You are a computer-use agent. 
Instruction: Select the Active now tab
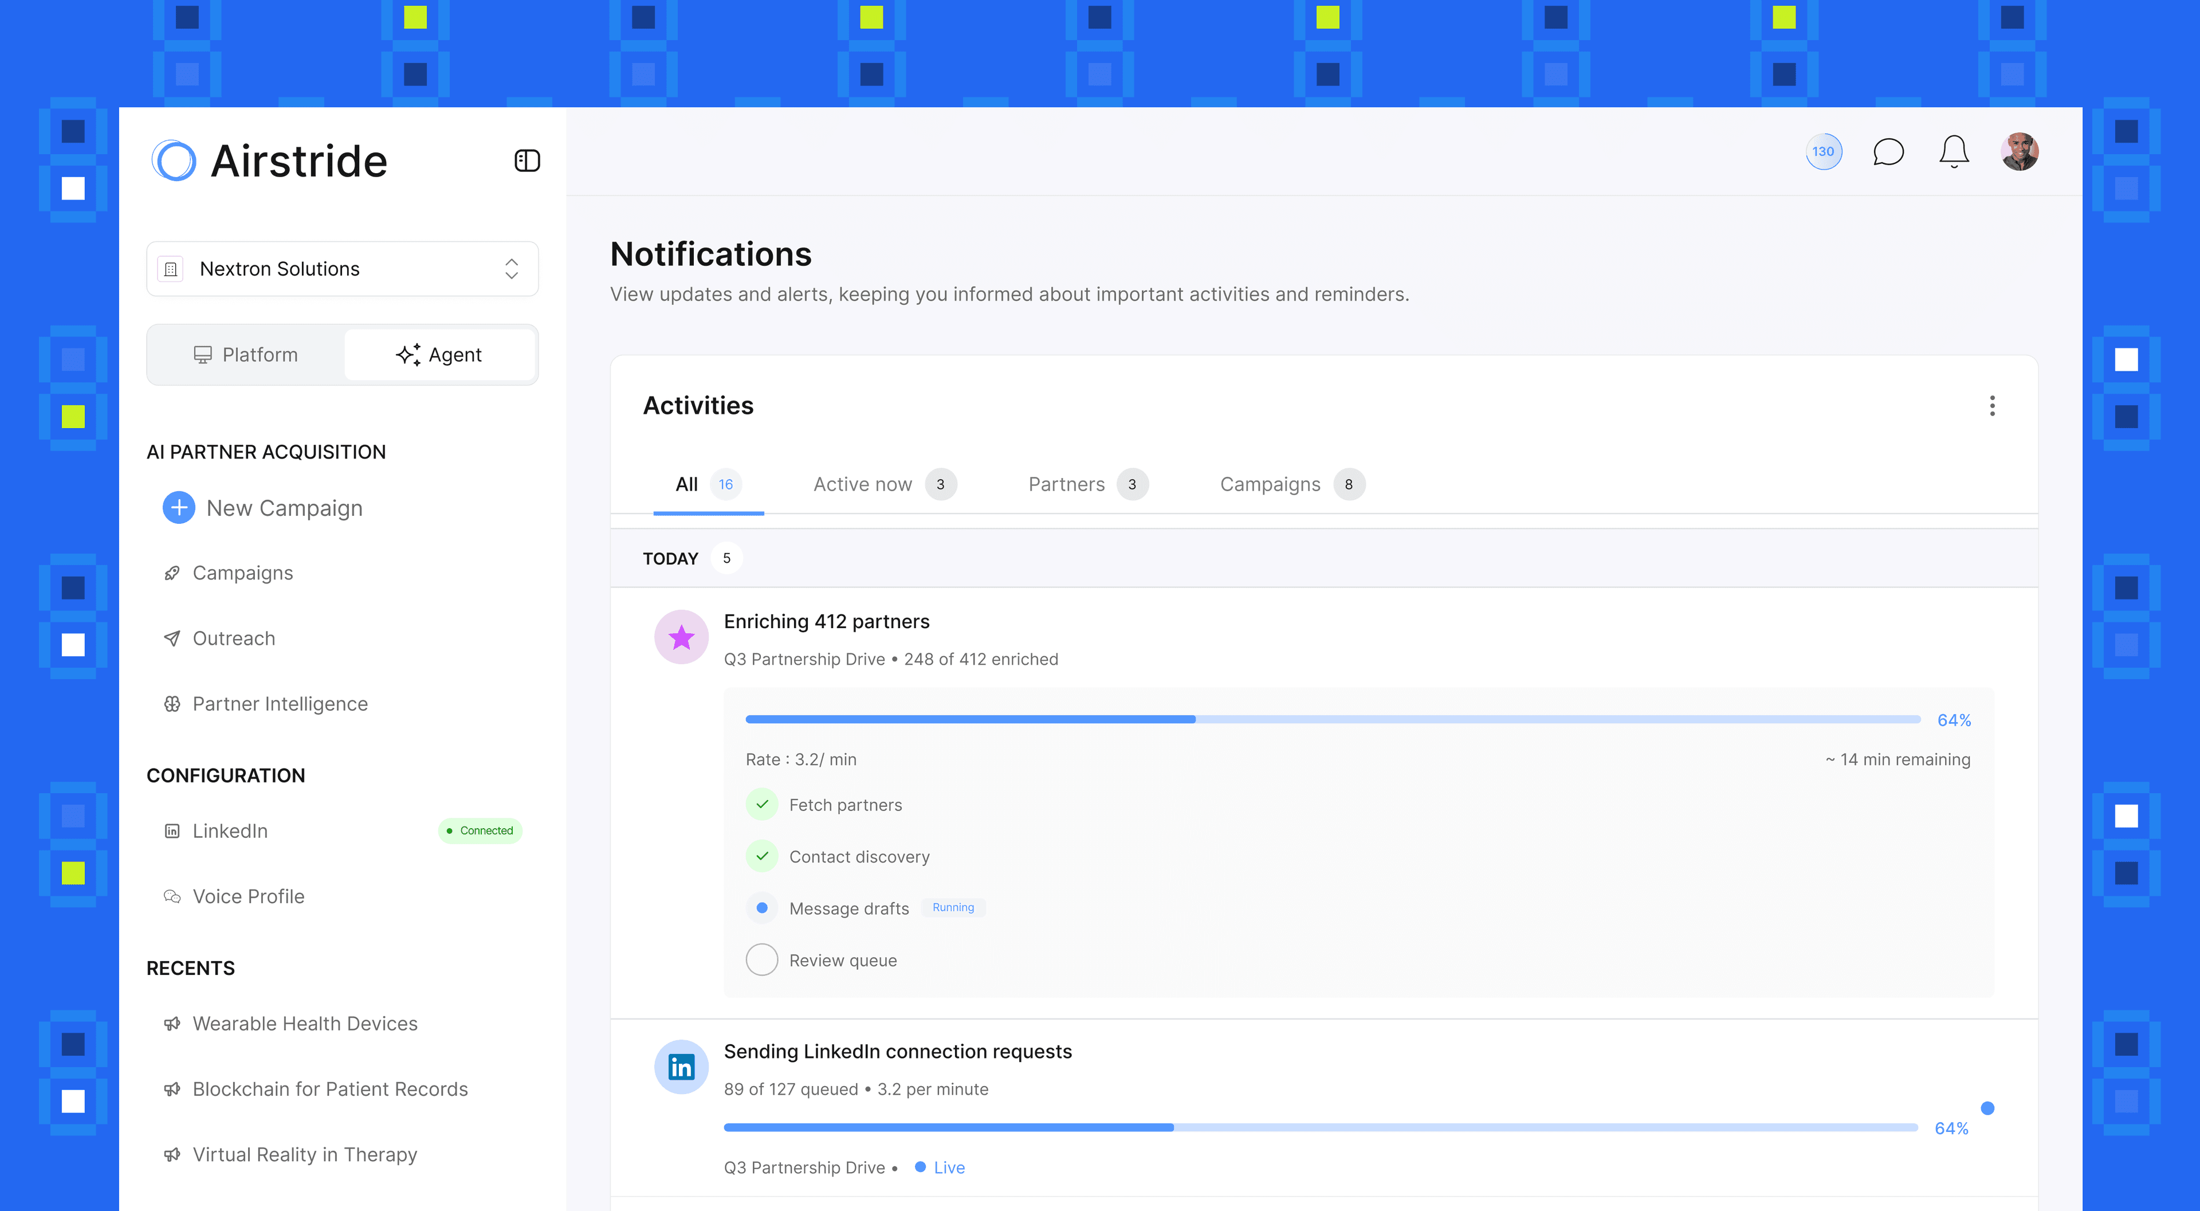(x=885, y=484)
